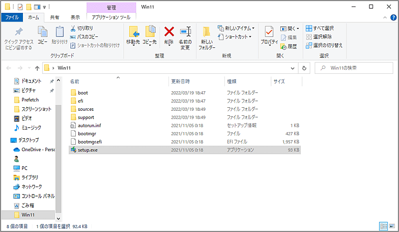399x232 pixels.
Task: Open the Application Tools (アプリケーション ツール) tab
Action: pyautogui.click(x=111, y=17)
